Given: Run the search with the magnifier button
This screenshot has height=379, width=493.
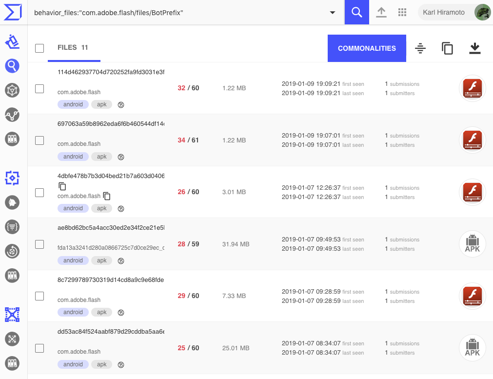Looking at the screenshot, I should tap(356, 12).
